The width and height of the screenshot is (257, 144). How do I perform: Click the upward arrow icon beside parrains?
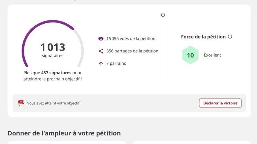101,63
